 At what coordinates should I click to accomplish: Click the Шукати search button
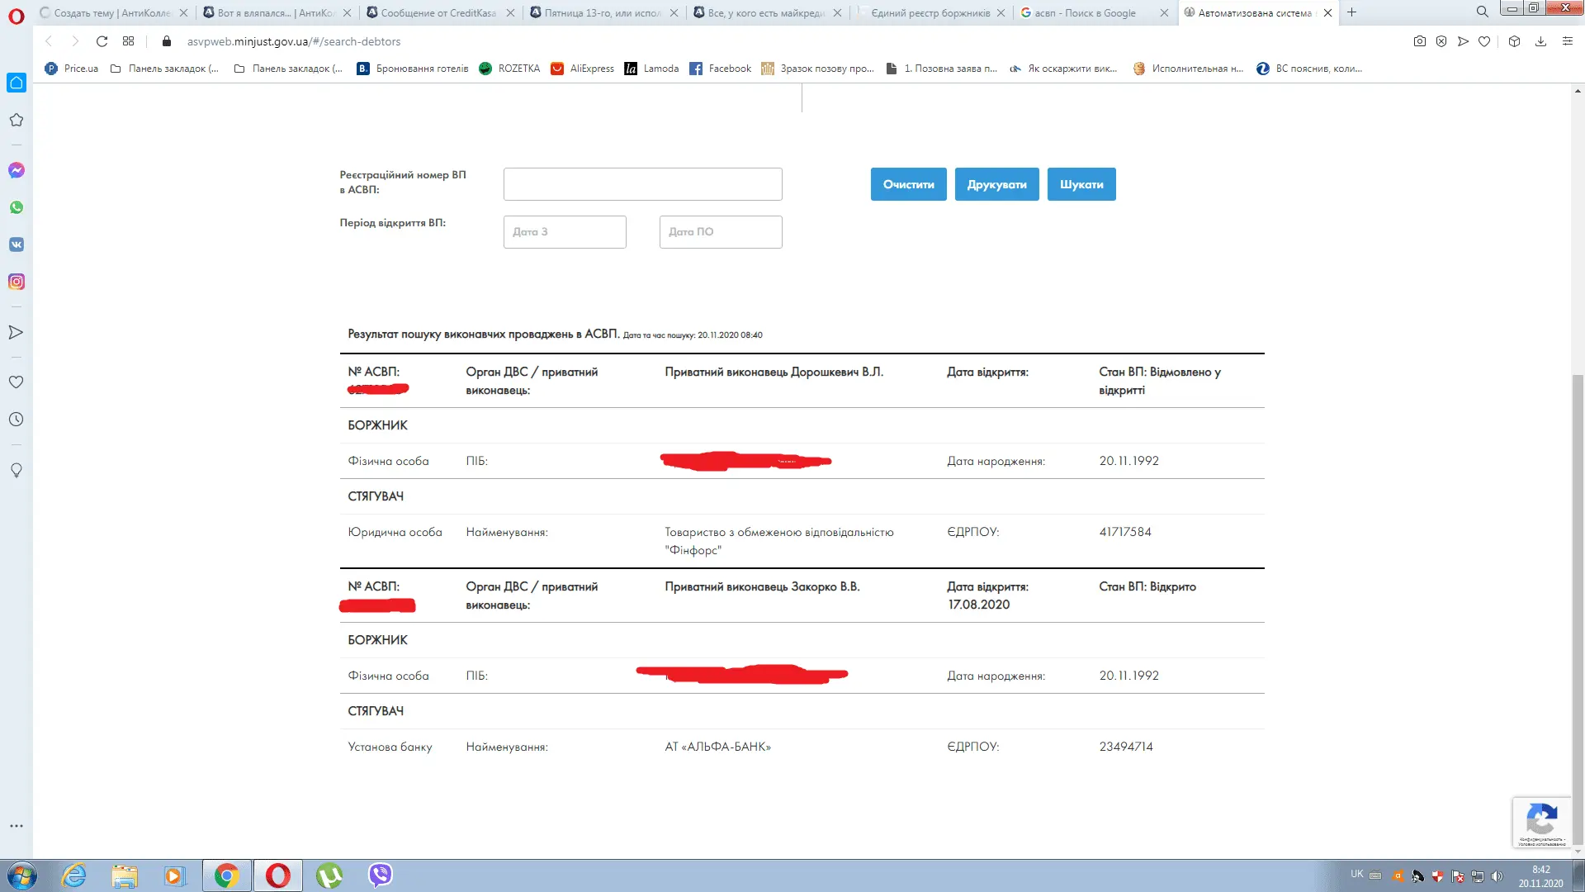[x=1081, y=184]
